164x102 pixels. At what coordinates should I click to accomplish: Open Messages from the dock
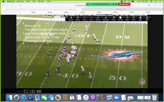(x=51, y=97)
